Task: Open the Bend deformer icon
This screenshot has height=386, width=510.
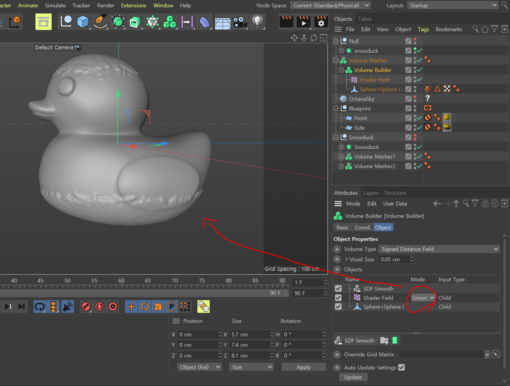Action: coord(205,22)
